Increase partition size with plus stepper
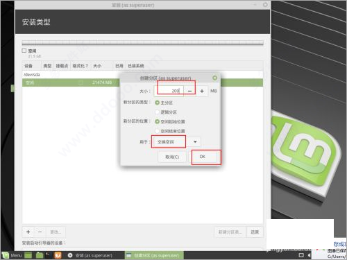Screen dimensions: 347x260 [x=202, y=91]
